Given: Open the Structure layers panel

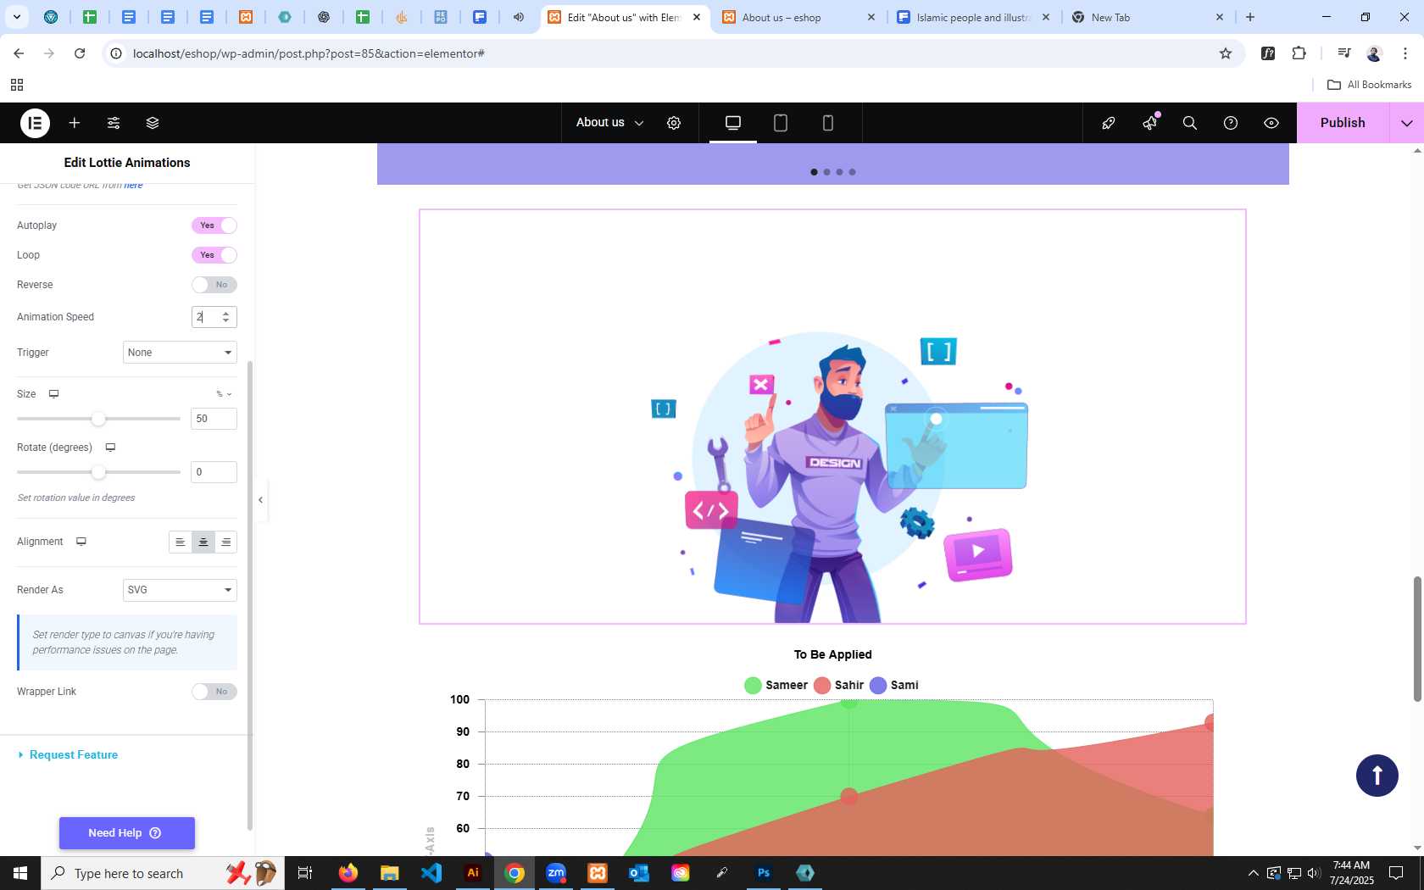Looking at the screenshot, I should click(153, 123).
